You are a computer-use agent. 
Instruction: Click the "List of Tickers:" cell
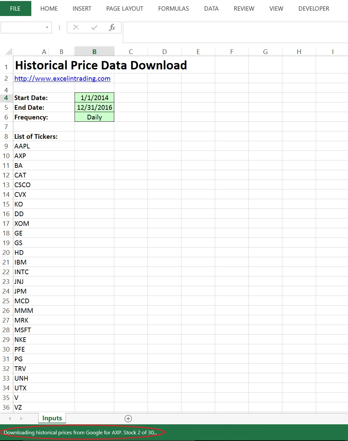44,136
